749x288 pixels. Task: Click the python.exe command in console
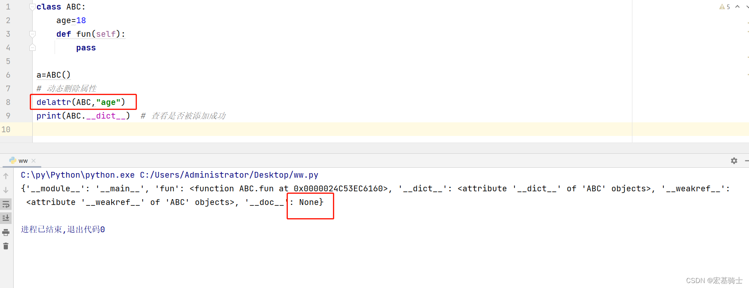[x=78, y=175]
